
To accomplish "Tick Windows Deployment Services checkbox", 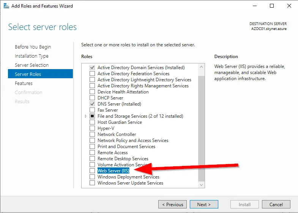I will tap(92, 177).
